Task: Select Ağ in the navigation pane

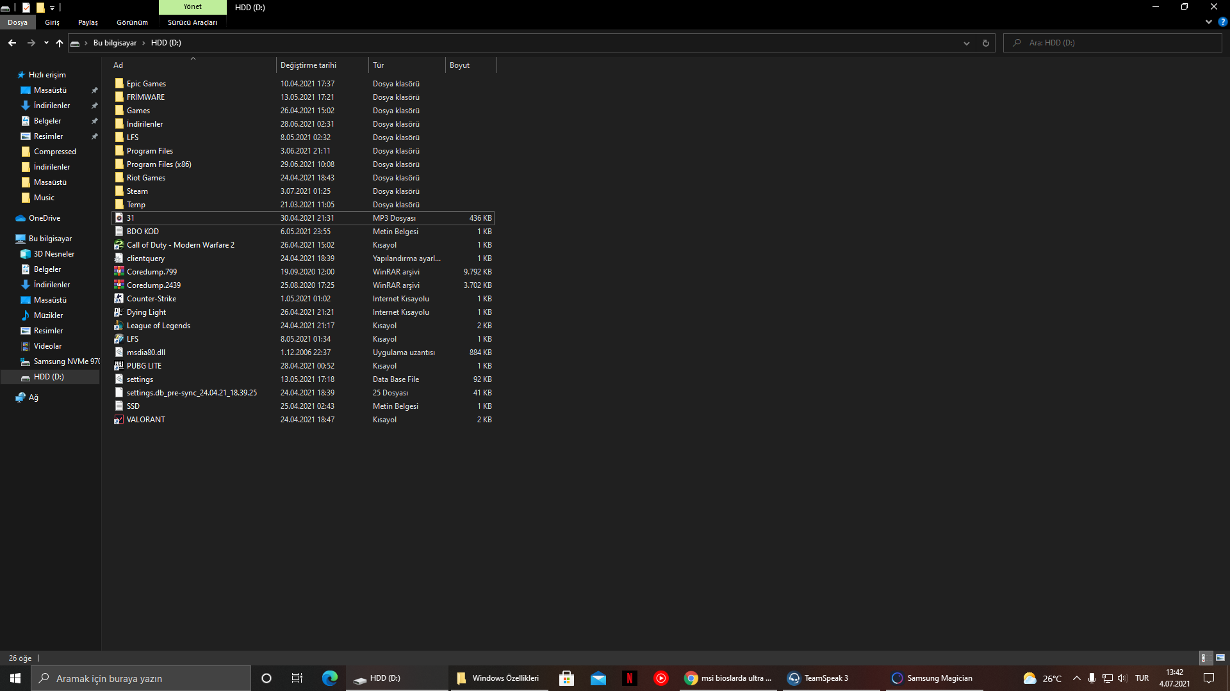Action: pyautogui.click(x=33, y=397)
